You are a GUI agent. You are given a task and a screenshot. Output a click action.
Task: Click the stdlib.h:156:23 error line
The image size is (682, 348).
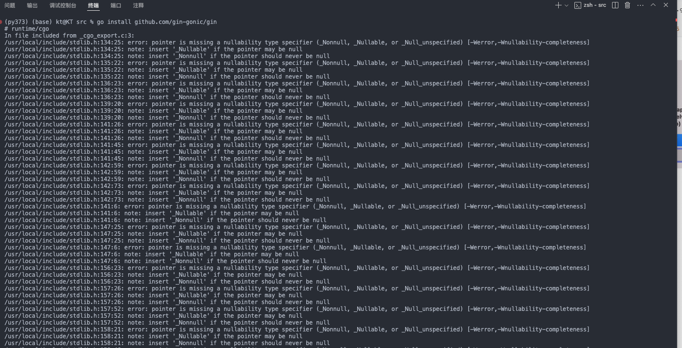297,268
